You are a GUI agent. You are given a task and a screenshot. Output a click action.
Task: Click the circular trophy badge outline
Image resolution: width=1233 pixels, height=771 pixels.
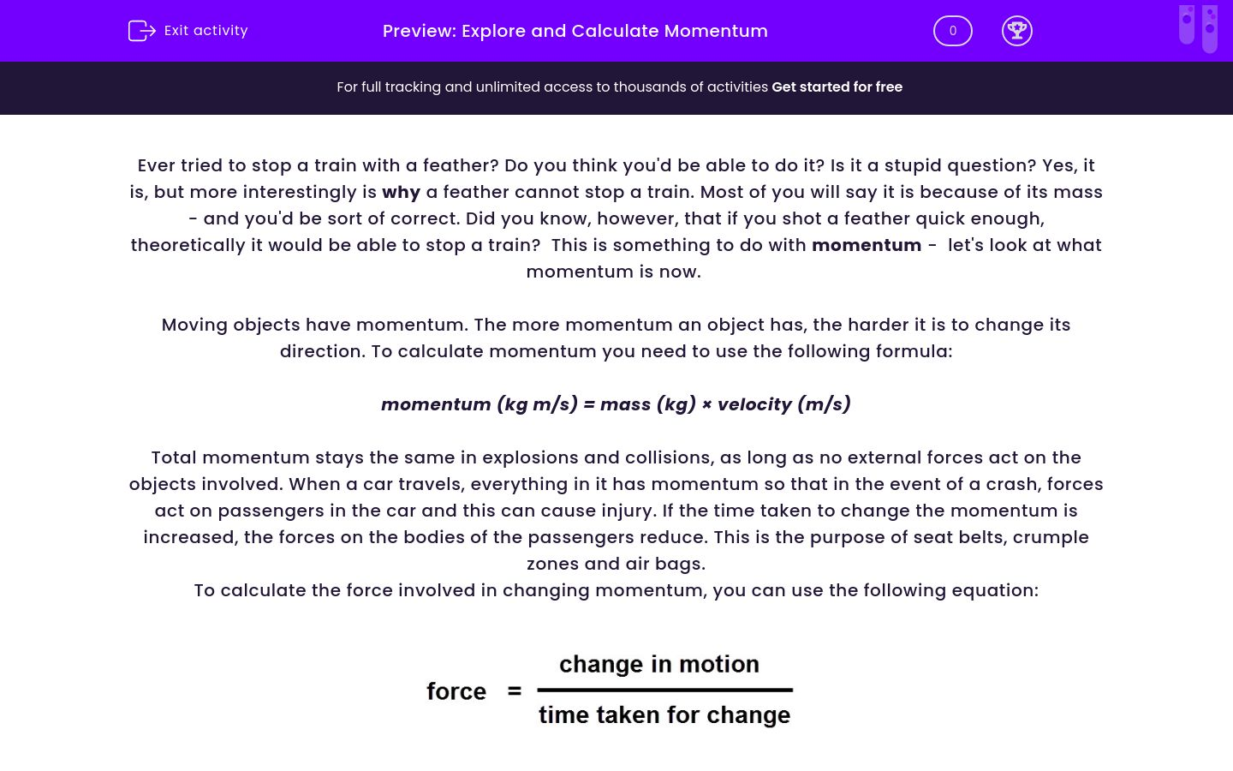click(x=1017, y=30)
